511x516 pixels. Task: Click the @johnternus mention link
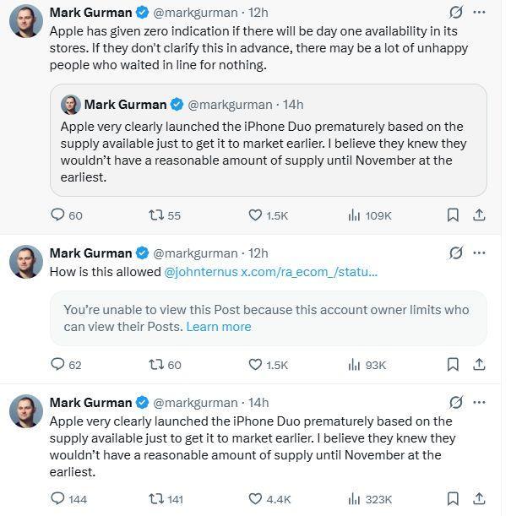click(201, 272)
